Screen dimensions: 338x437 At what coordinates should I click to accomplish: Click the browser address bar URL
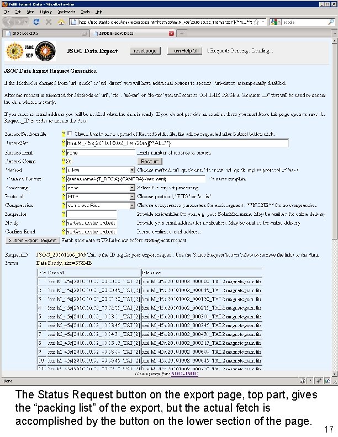tap(165, 22)
